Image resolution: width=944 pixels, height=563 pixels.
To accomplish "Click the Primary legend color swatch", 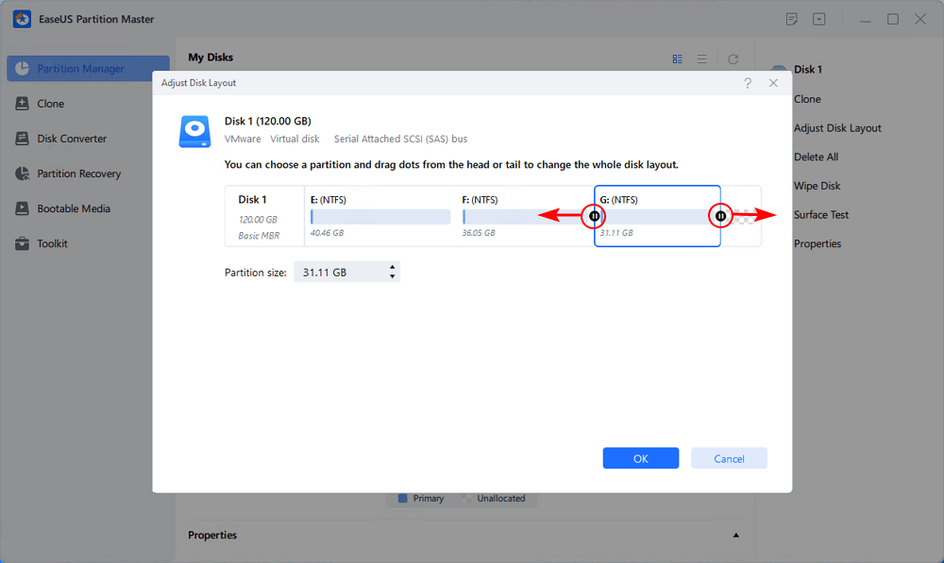I will [403, 499].
